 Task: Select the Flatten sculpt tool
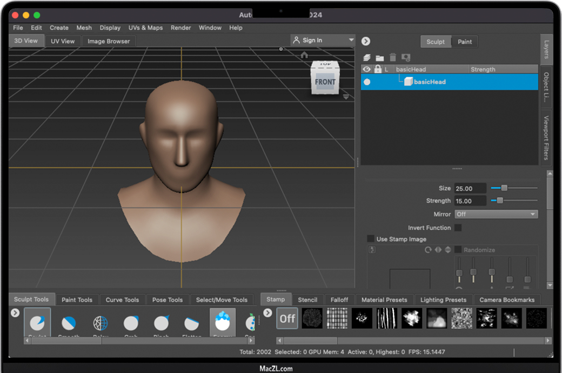tap(192, 323)
